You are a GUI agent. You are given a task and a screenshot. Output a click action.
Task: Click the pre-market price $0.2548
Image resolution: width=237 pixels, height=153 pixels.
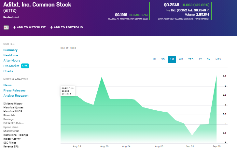[x=172, y=5]
